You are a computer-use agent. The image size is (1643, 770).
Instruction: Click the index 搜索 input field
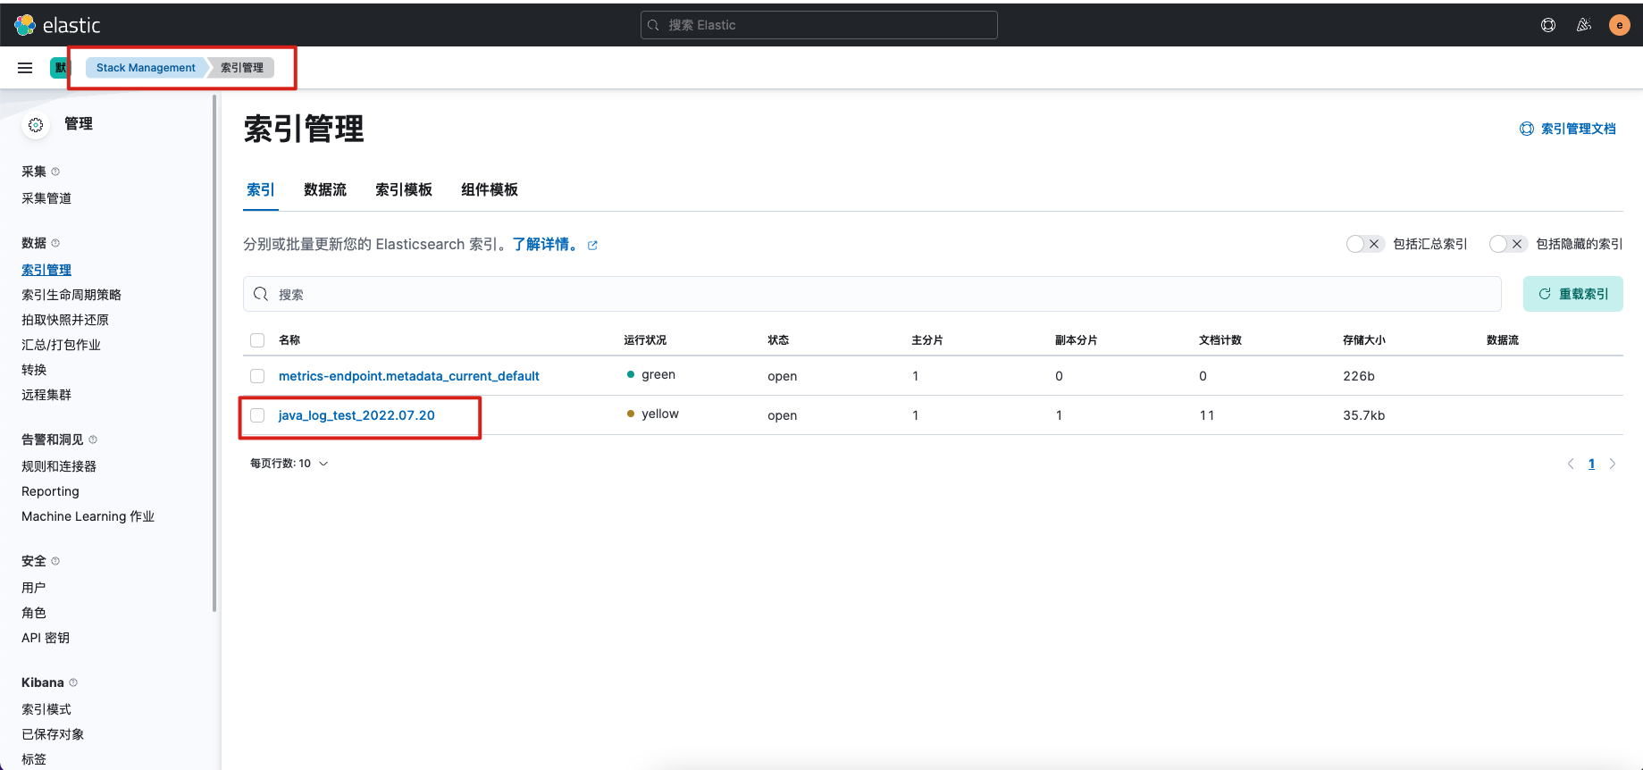pos(872,294)
